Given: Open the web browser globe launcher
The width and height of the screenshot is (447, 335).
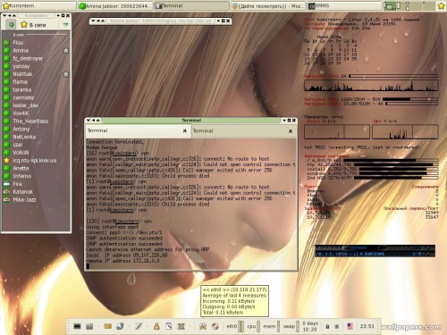Looking at the screenshot, I should (x=120, y=326).
